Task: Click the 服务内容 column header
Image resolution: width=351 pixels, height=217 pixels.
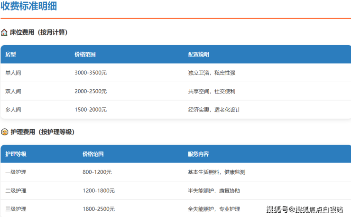Action: [x=198, y=154]
